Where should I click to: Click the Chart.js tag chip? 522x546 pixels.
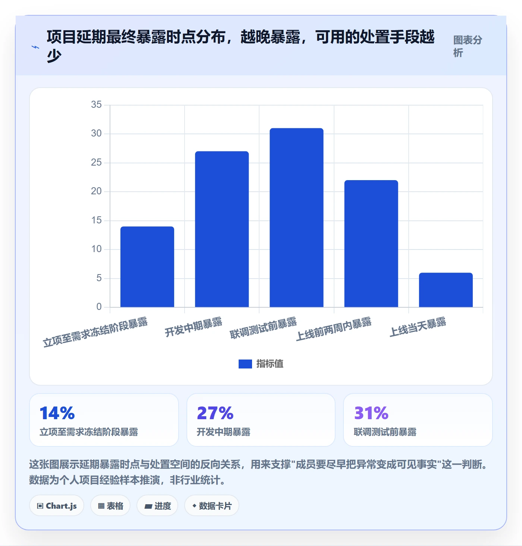[x=57, y=506]
